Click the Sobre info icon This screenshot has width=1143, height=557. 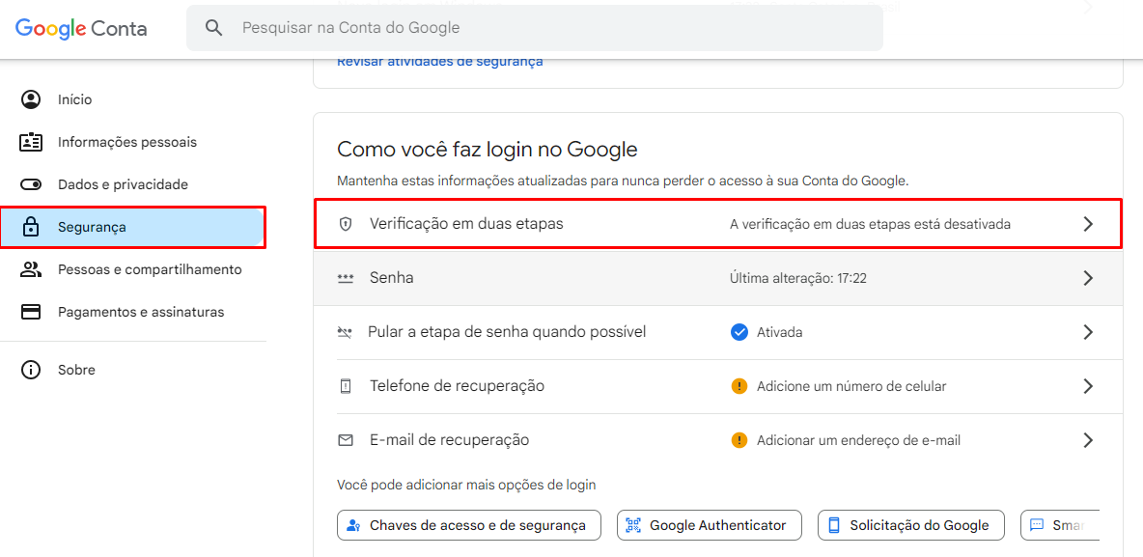point(31,370)
